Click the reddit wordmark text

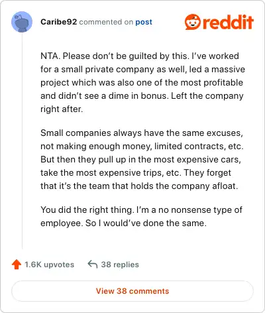(228, 22)
